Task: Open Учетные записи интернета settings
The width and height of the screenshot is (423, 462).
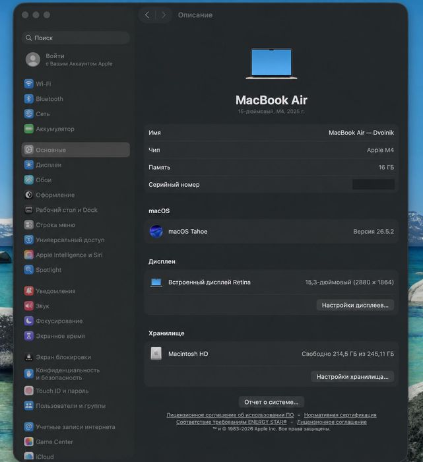Action: (x=76, y=426)
